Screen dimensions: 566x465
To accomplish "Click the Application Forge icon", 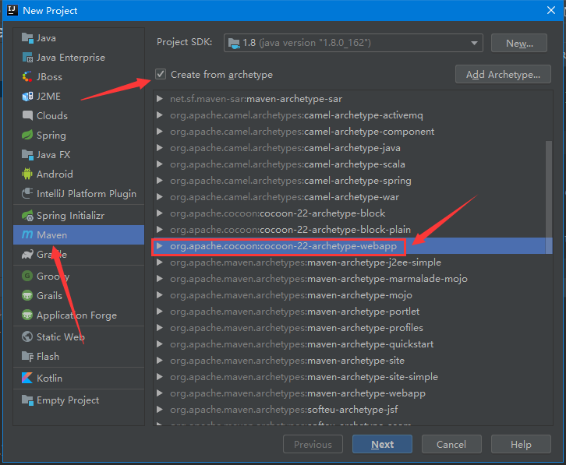I will click(x=27, y=315).
